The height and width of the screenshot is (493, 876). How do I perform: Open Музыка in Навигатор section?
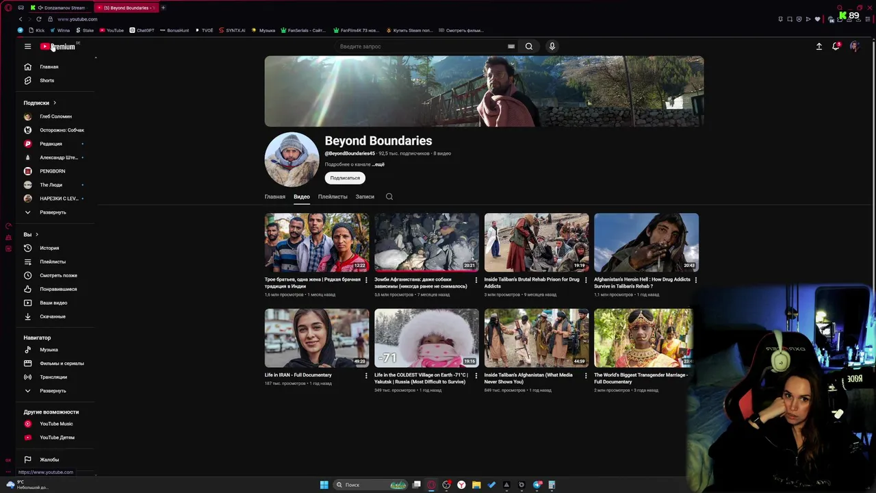[48, 349]
